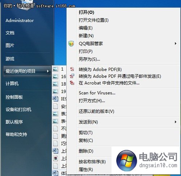Select image file icon beside "18"
This screenshot has width=181, height=176.
(55, 84)
